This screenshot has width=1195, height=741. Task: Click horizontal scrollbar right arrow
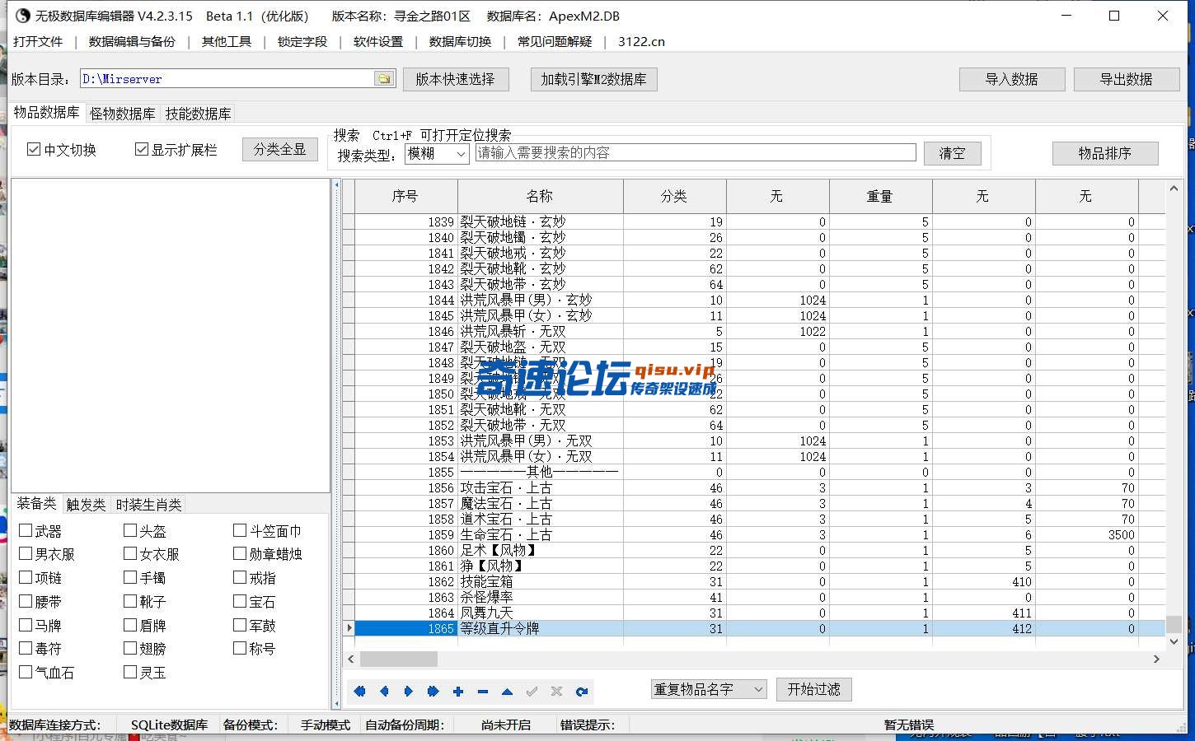(1156, 659)
